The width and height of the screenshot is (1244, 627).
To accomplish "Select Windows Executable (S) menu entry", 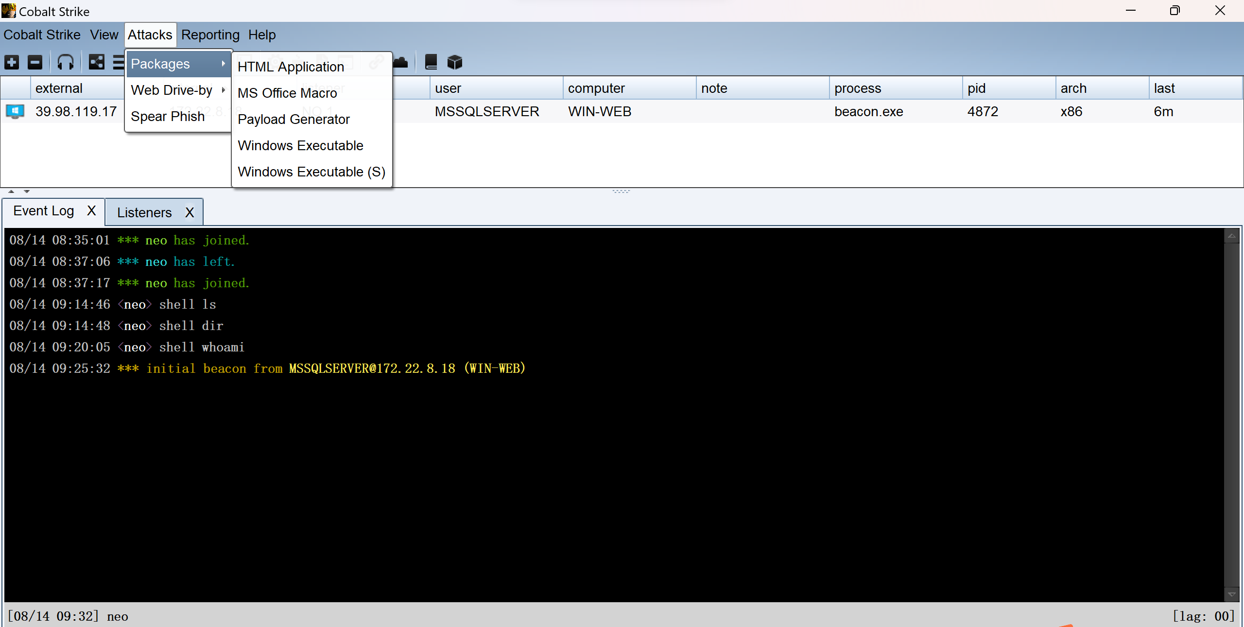I will (311, 172).
